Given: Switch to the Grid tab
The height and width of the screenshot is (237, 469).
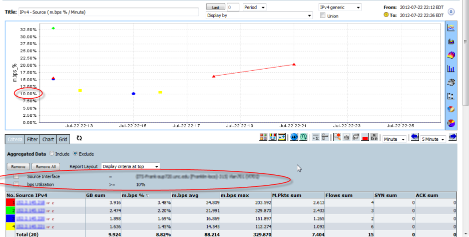Looking at the screenshot, I should [x=63, y=139].
